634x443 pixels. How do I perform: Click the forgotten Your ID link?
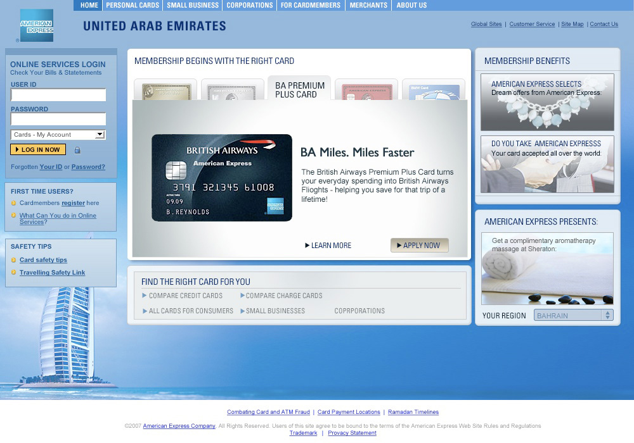51,167
